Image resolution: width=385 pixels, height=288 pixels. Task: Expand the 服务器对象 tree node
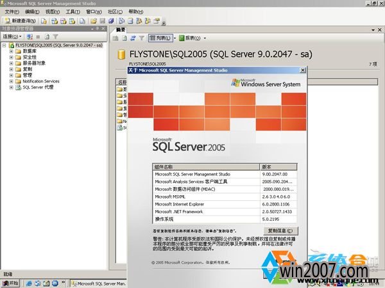pos(11,63)
